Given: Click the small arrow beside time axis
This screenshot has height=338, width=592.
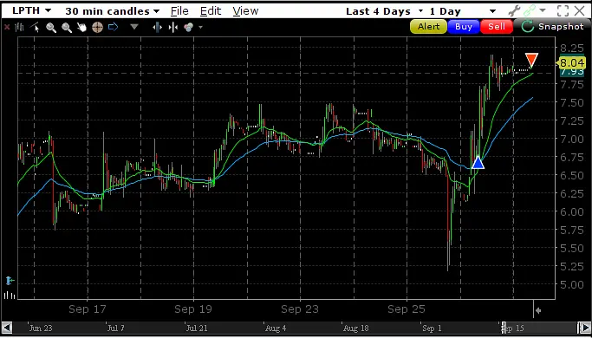Looking at the screenshot, I should click(x=539, y=310).
